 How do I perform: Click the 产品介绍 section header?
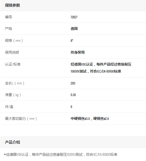click(12, 142)
